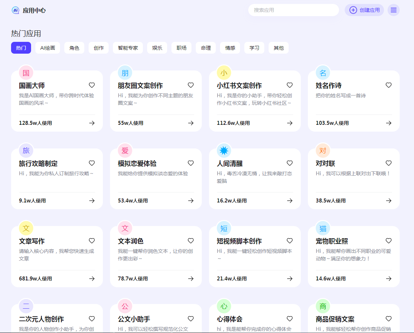Click the 搜索应用 search field
This screenshot has width=414, height=333.
coord(293,10)
